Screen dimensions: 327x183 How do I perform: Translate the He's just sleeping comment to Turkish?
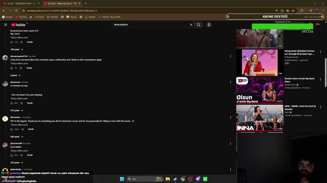coord(19,99)
